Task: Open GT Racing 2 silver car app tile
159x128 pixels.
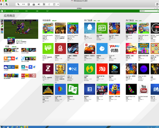Action: [73, 48]
